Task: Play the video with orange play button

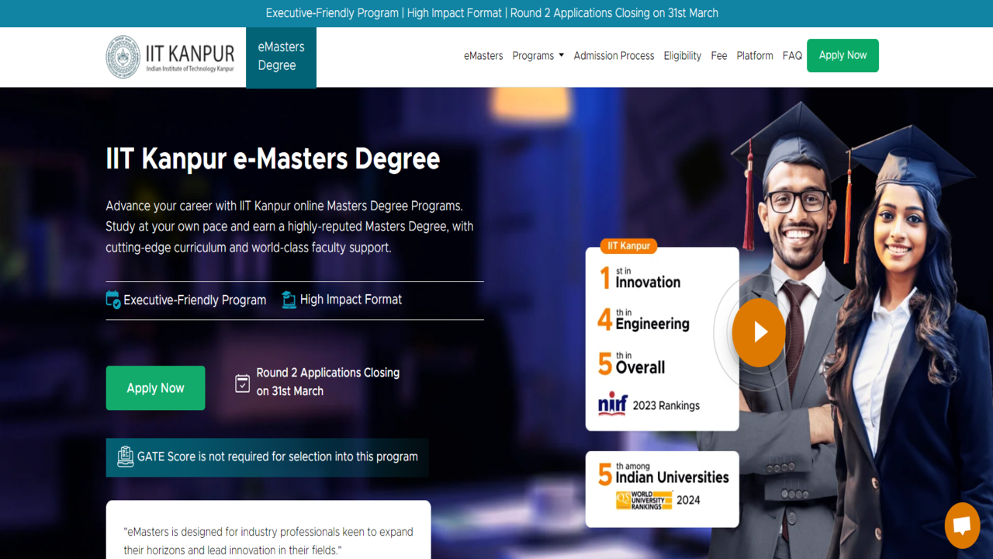Action: point(759,332)
